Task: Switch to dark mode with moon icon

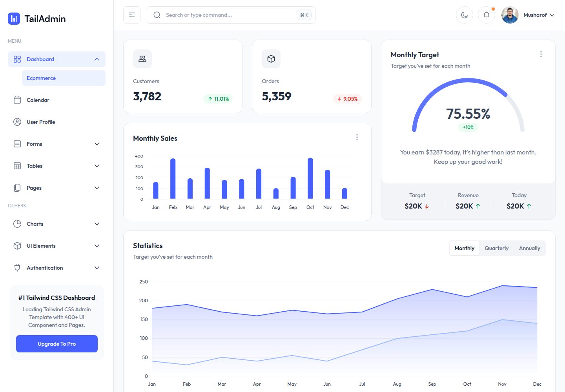Action: pos(465,15)
